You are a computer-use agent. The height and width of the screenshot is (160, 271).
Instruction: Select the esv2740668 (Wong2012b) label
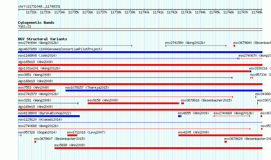coord(38,126)
